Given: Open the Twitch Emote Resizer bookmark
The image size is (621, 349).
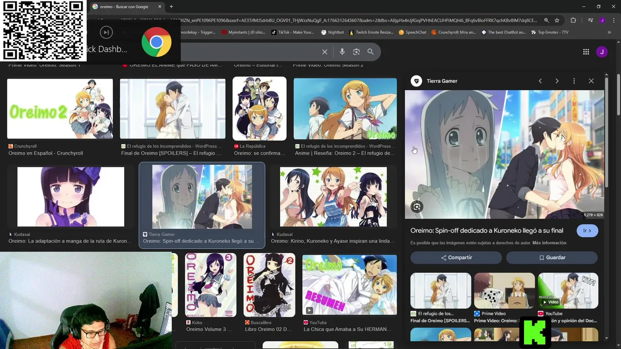Looking at the screenshot, I should 371,32.
